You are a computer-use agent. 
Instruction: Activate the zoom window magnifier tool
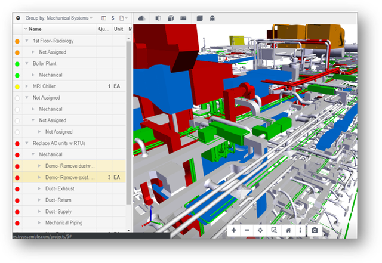point(274,230)
